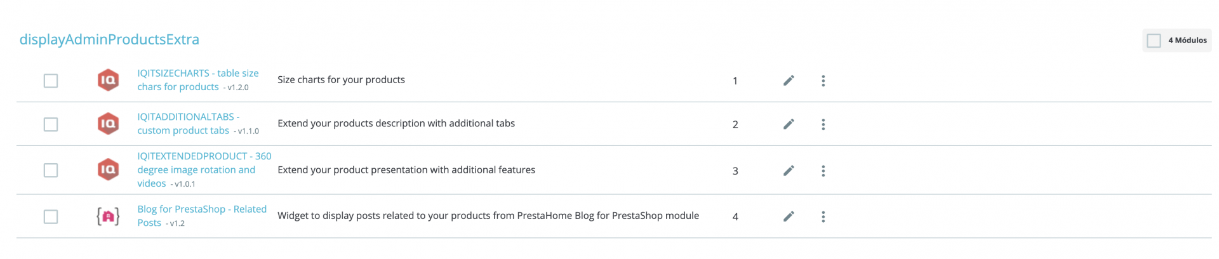Open three-dot menu for IQITSIZECHARTS
The image size is (1219, 259).
pyautogui.click(x=823, y=81)
